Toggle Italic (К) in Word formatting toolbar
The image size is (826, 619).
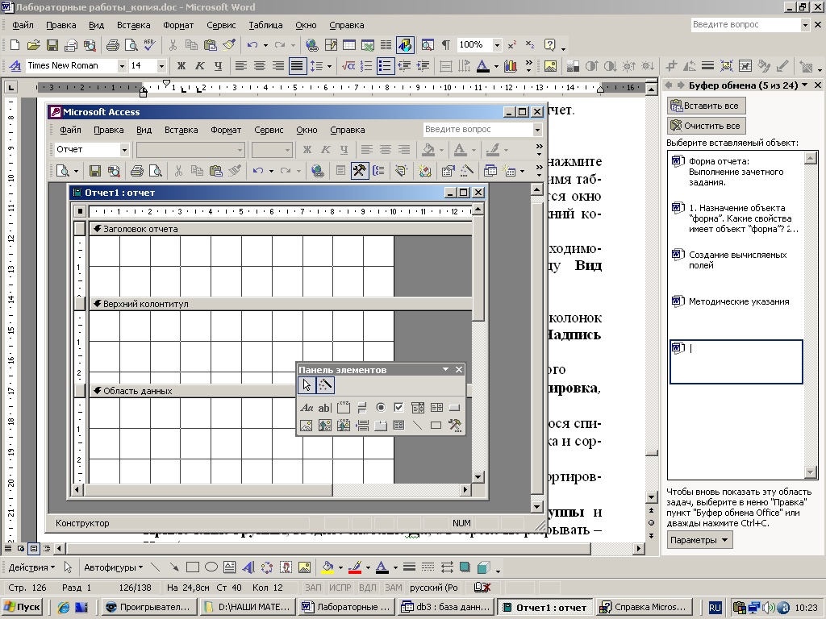click(200, 66)
